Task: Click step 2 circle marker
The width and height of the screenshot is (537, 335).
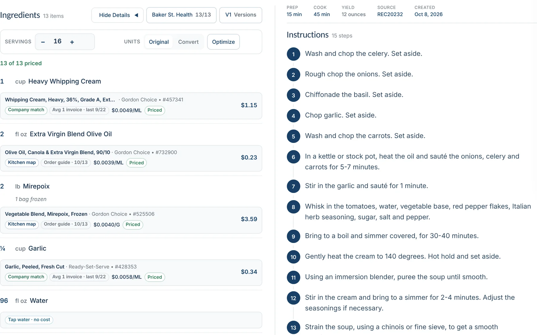Action: (294, 75)
